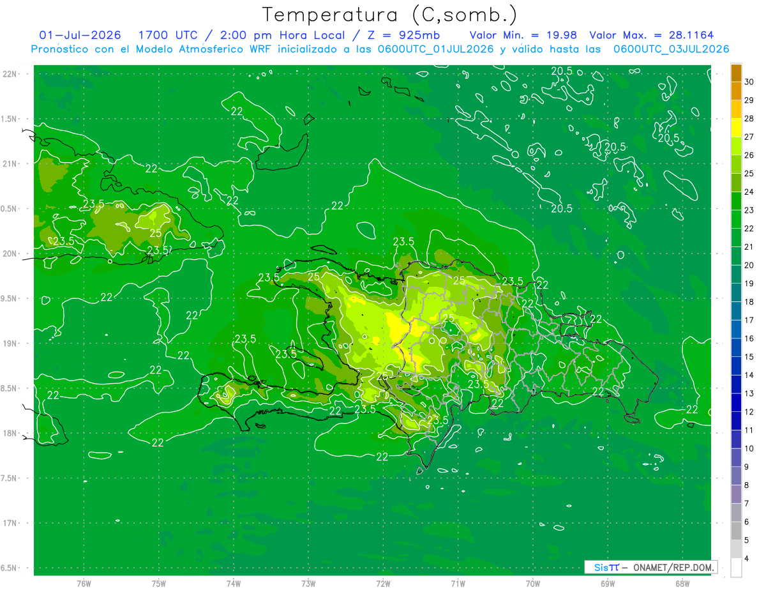Click the colour scale label '12'
Image resolution: width=766 pixels, height=592 pixels.
click(749, 412)
